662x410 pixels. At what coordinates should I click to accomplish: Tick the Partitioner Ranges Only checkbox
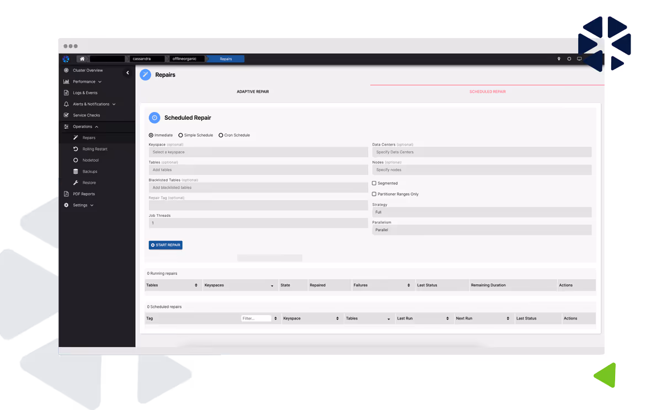coord(374,194)
